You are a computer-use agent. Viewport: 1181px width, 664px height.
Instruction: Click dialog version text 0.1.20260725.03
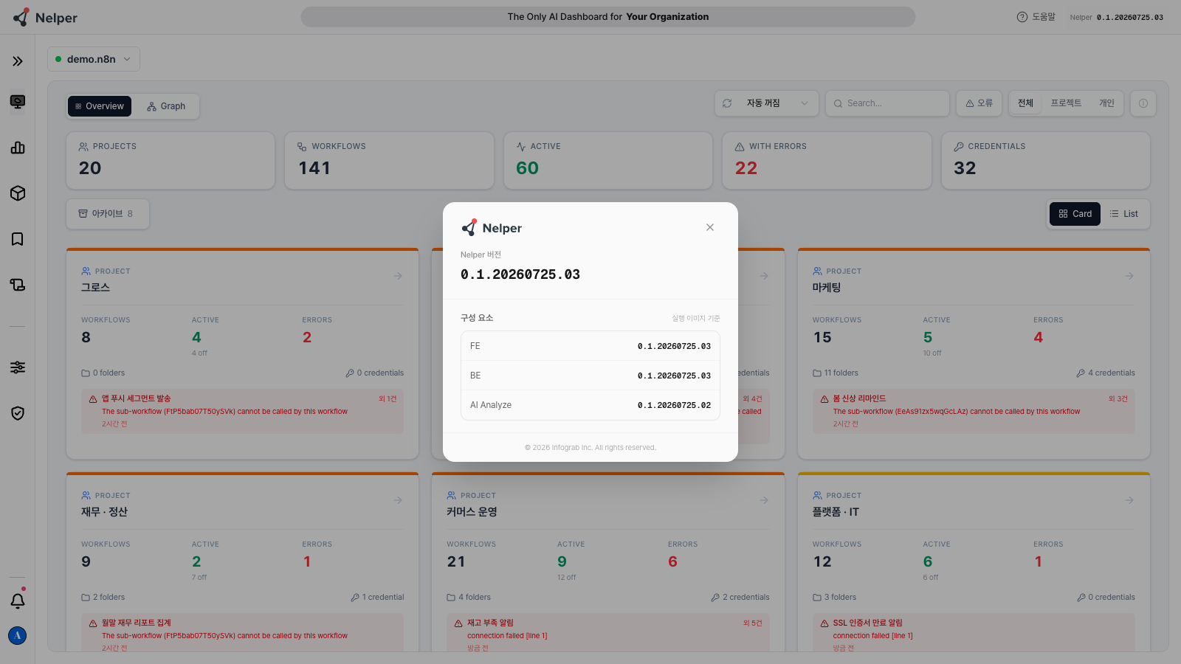[x=520, y=274]
